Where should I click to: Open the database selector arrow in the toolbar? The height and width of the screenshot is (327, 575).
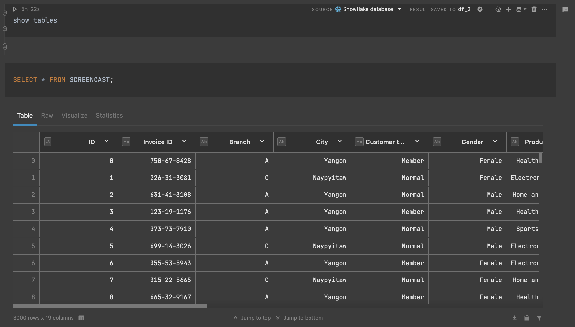[x=525, y=9]
